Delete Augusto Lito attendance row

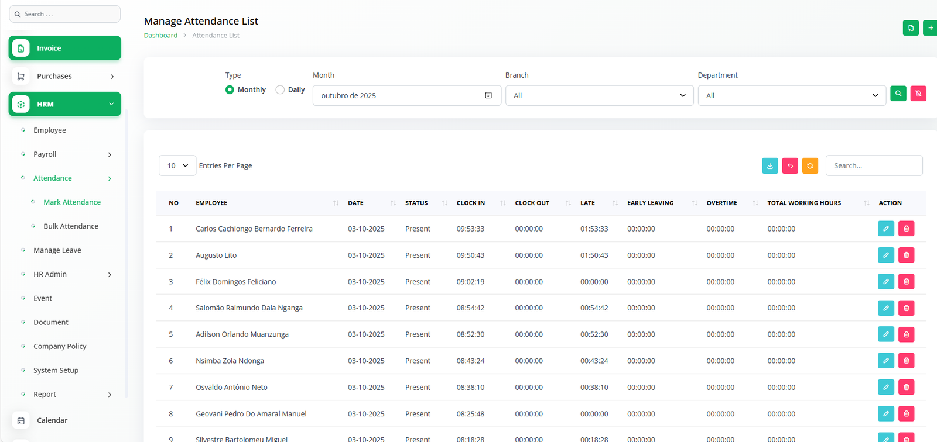[907, 255]
